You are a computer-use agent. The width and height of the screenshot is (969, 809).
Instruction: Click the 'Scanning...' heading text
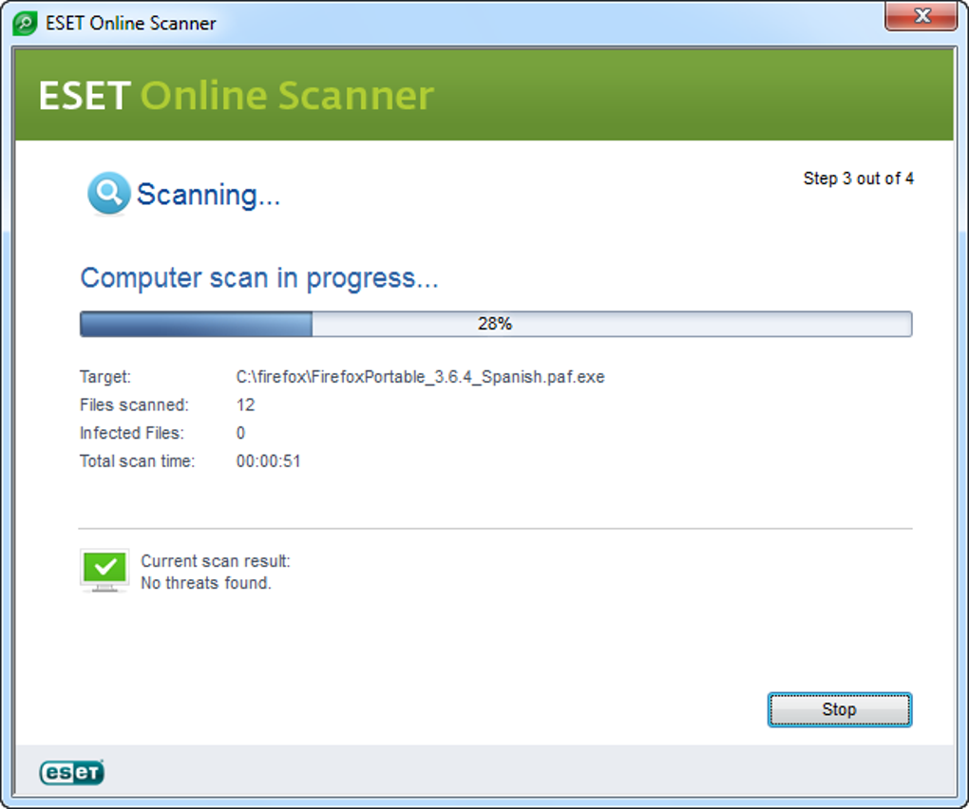[x=208, y=195]
